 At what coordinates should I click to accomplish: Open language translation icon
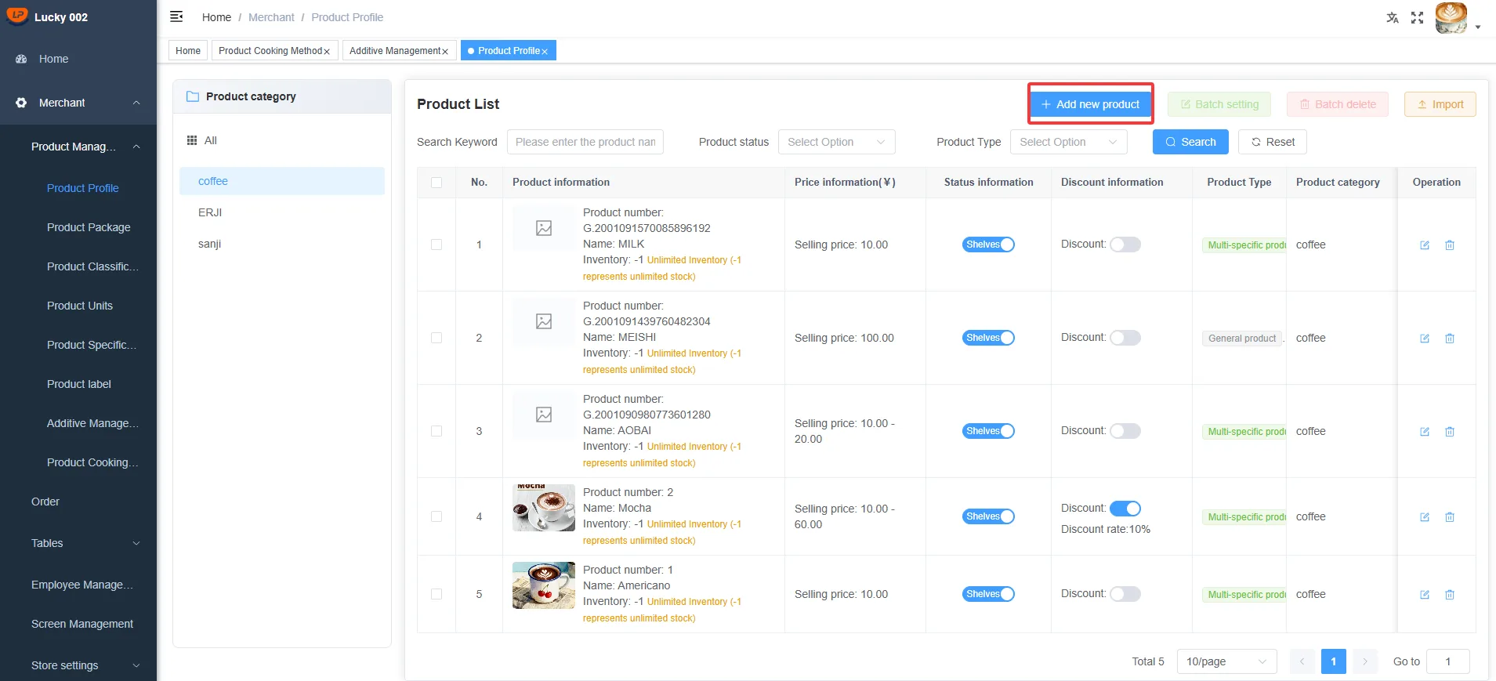click(x=1393, y=17)
